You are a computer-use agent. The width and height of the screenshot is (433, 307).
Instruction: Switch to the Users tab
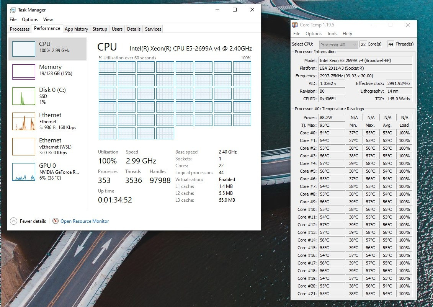pos(117,29)
